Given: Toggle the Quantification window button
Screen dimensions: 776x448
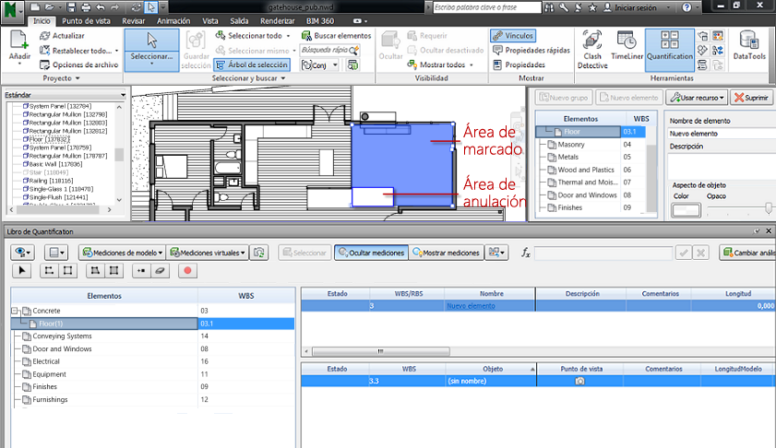Looking at the screenshot, I should pos(670,50).
